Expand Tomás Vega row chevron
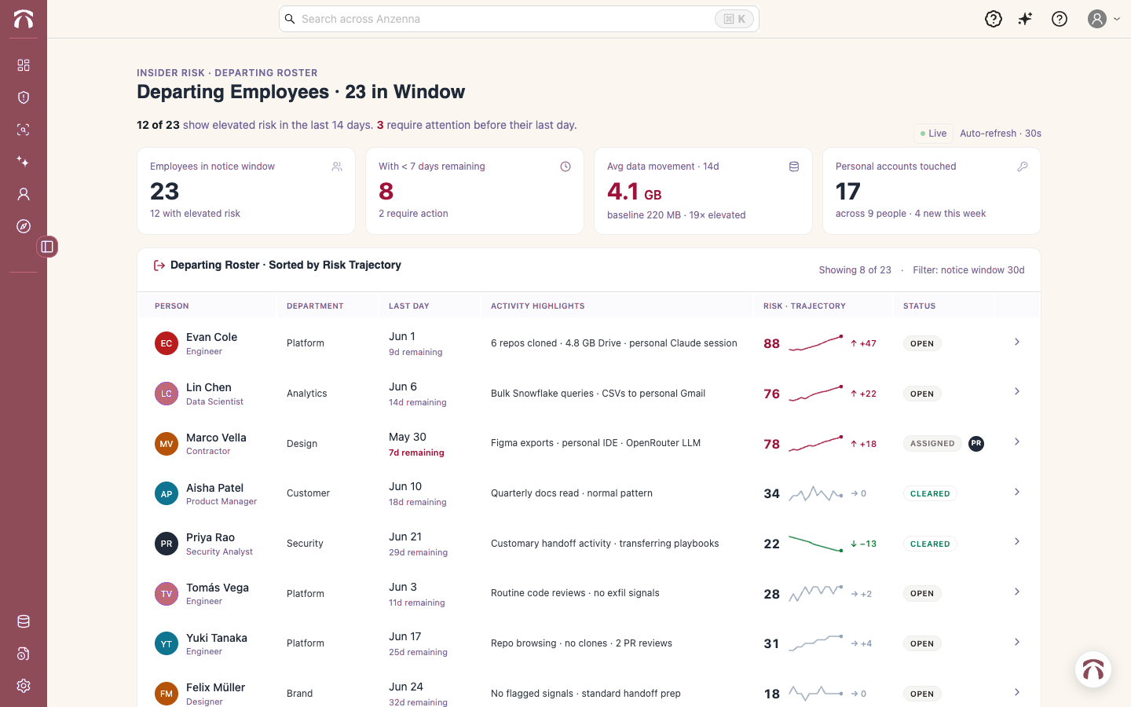Viewport: 1131px width, 707px height. click(1017, 592)
